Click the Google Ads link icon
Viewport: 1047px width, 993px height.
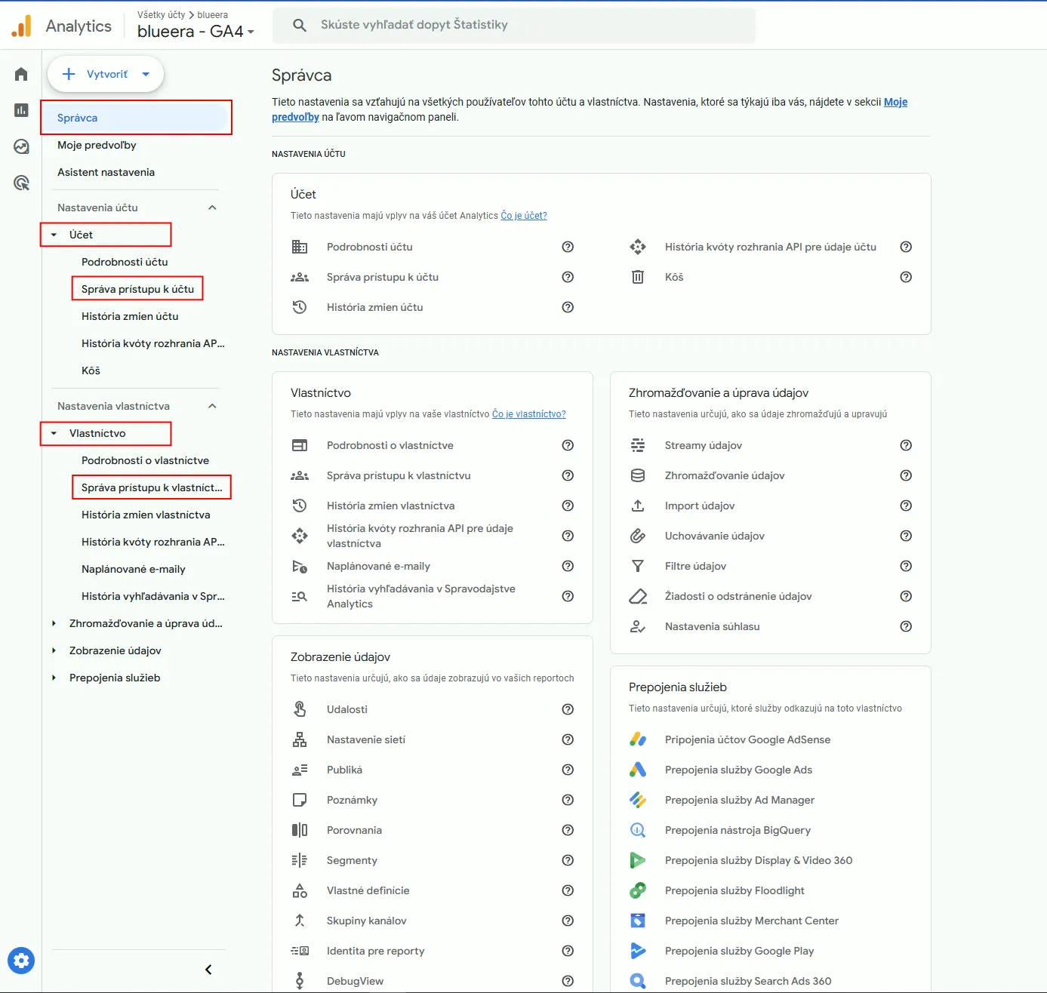638,770
